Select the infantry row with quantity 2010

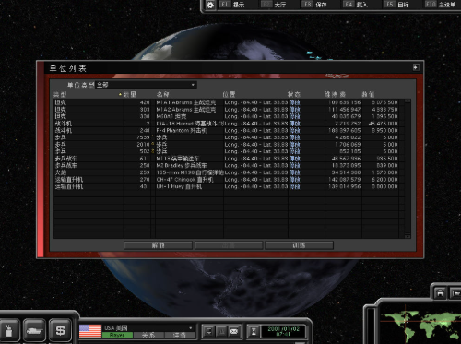(x=229, y=145)
